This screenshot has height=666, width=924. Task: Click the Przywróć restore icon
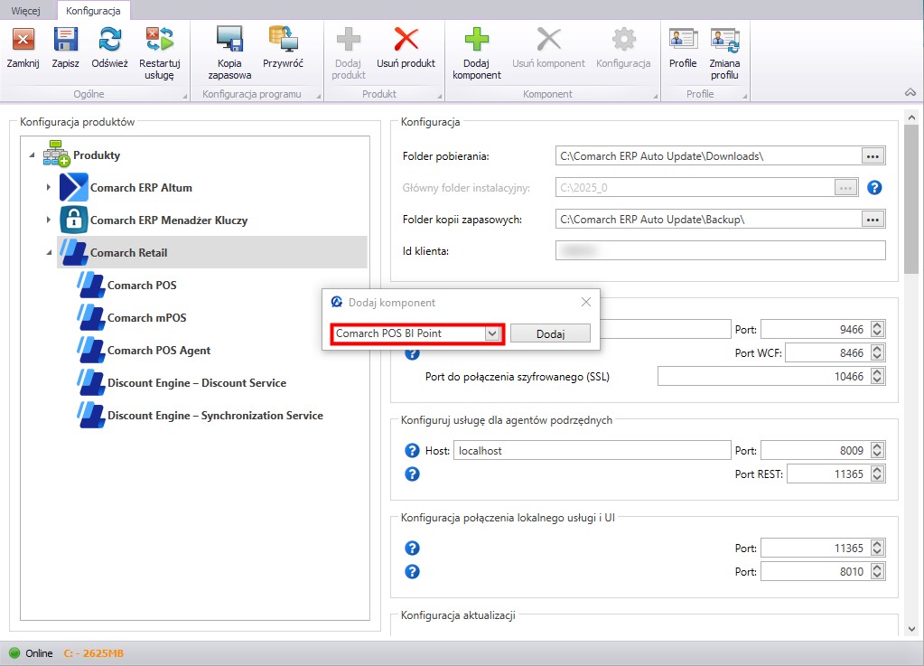(283, 40)
